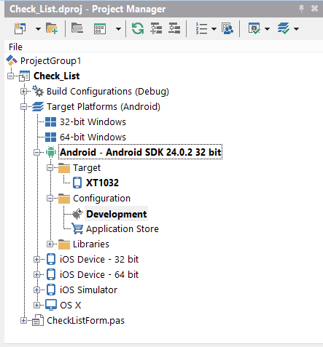323x347 pixels.
Task: Pin the Project Manager panel
Action: 301,9
